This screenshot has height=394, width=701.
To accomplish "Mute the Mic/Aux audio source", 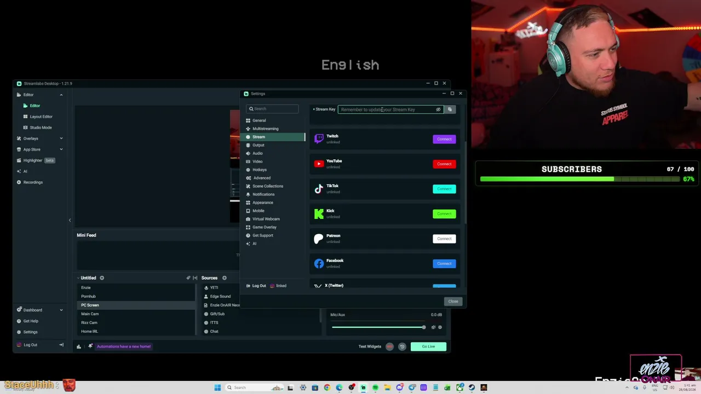I will tap(433, 327).
